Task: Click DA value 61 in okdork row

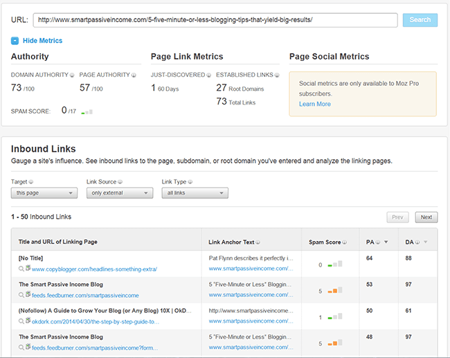Action: pos(408,311)
